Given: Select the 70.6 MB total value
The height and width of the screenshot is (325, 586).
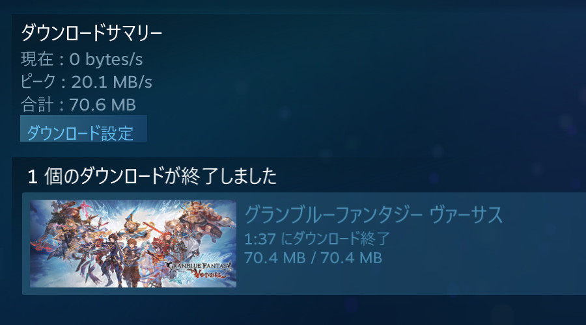Looking at the screenshot, I should (x=102, y=105).
